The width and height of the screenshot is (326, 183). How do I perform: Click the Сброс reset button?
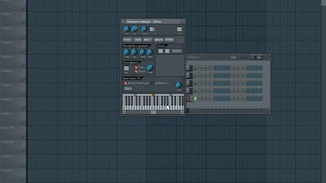pyautogui.click(x=128, y=88)
